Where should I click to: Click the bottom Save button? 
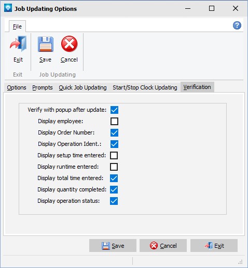113,246
